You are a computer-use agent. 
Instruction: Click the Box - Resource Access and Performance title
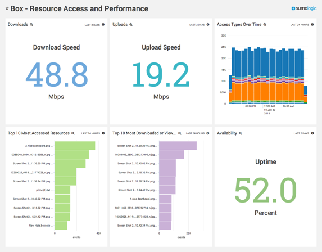[79, 8]
